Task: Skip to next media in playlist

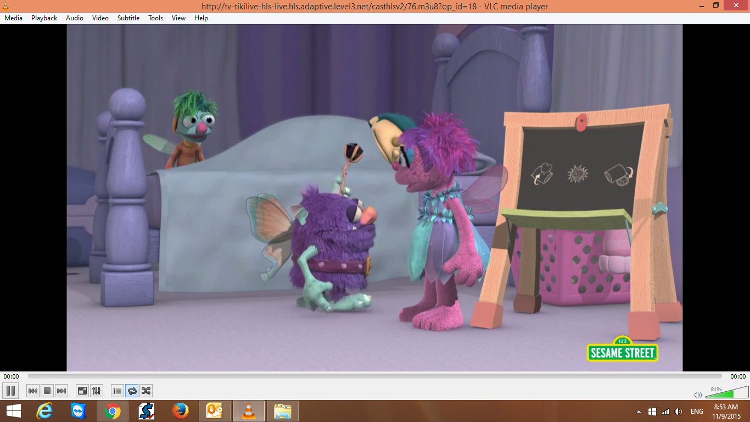Action: (x=61, y=391)
